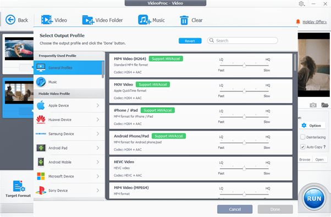Open the Holiday Offer link
Image resolution: width=331 pixels, height=217 pixels.
tap(315, 22)
